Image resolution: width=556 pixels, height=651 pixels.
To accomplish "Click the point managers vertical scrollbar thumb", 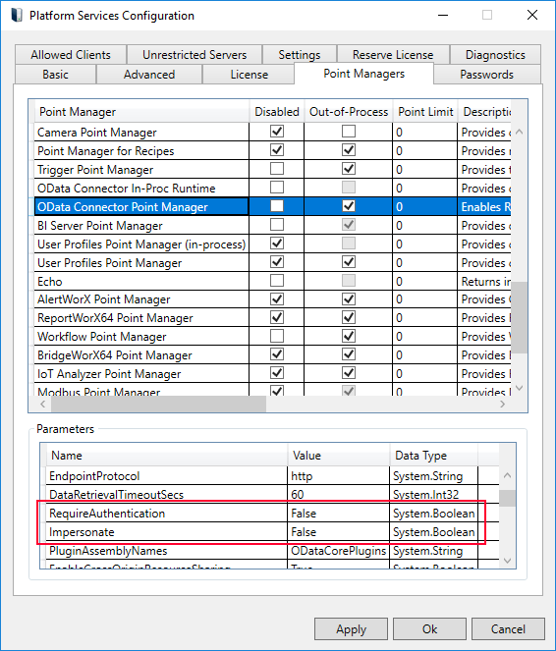I will (x=519, y=317).
